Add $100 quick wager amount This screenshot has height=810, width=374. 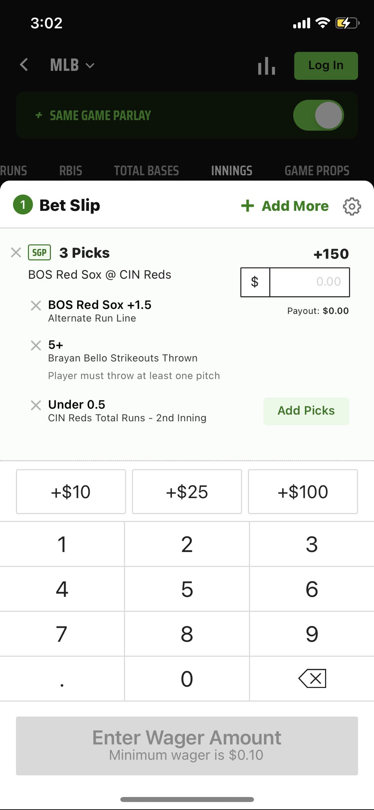coord(302,492)
